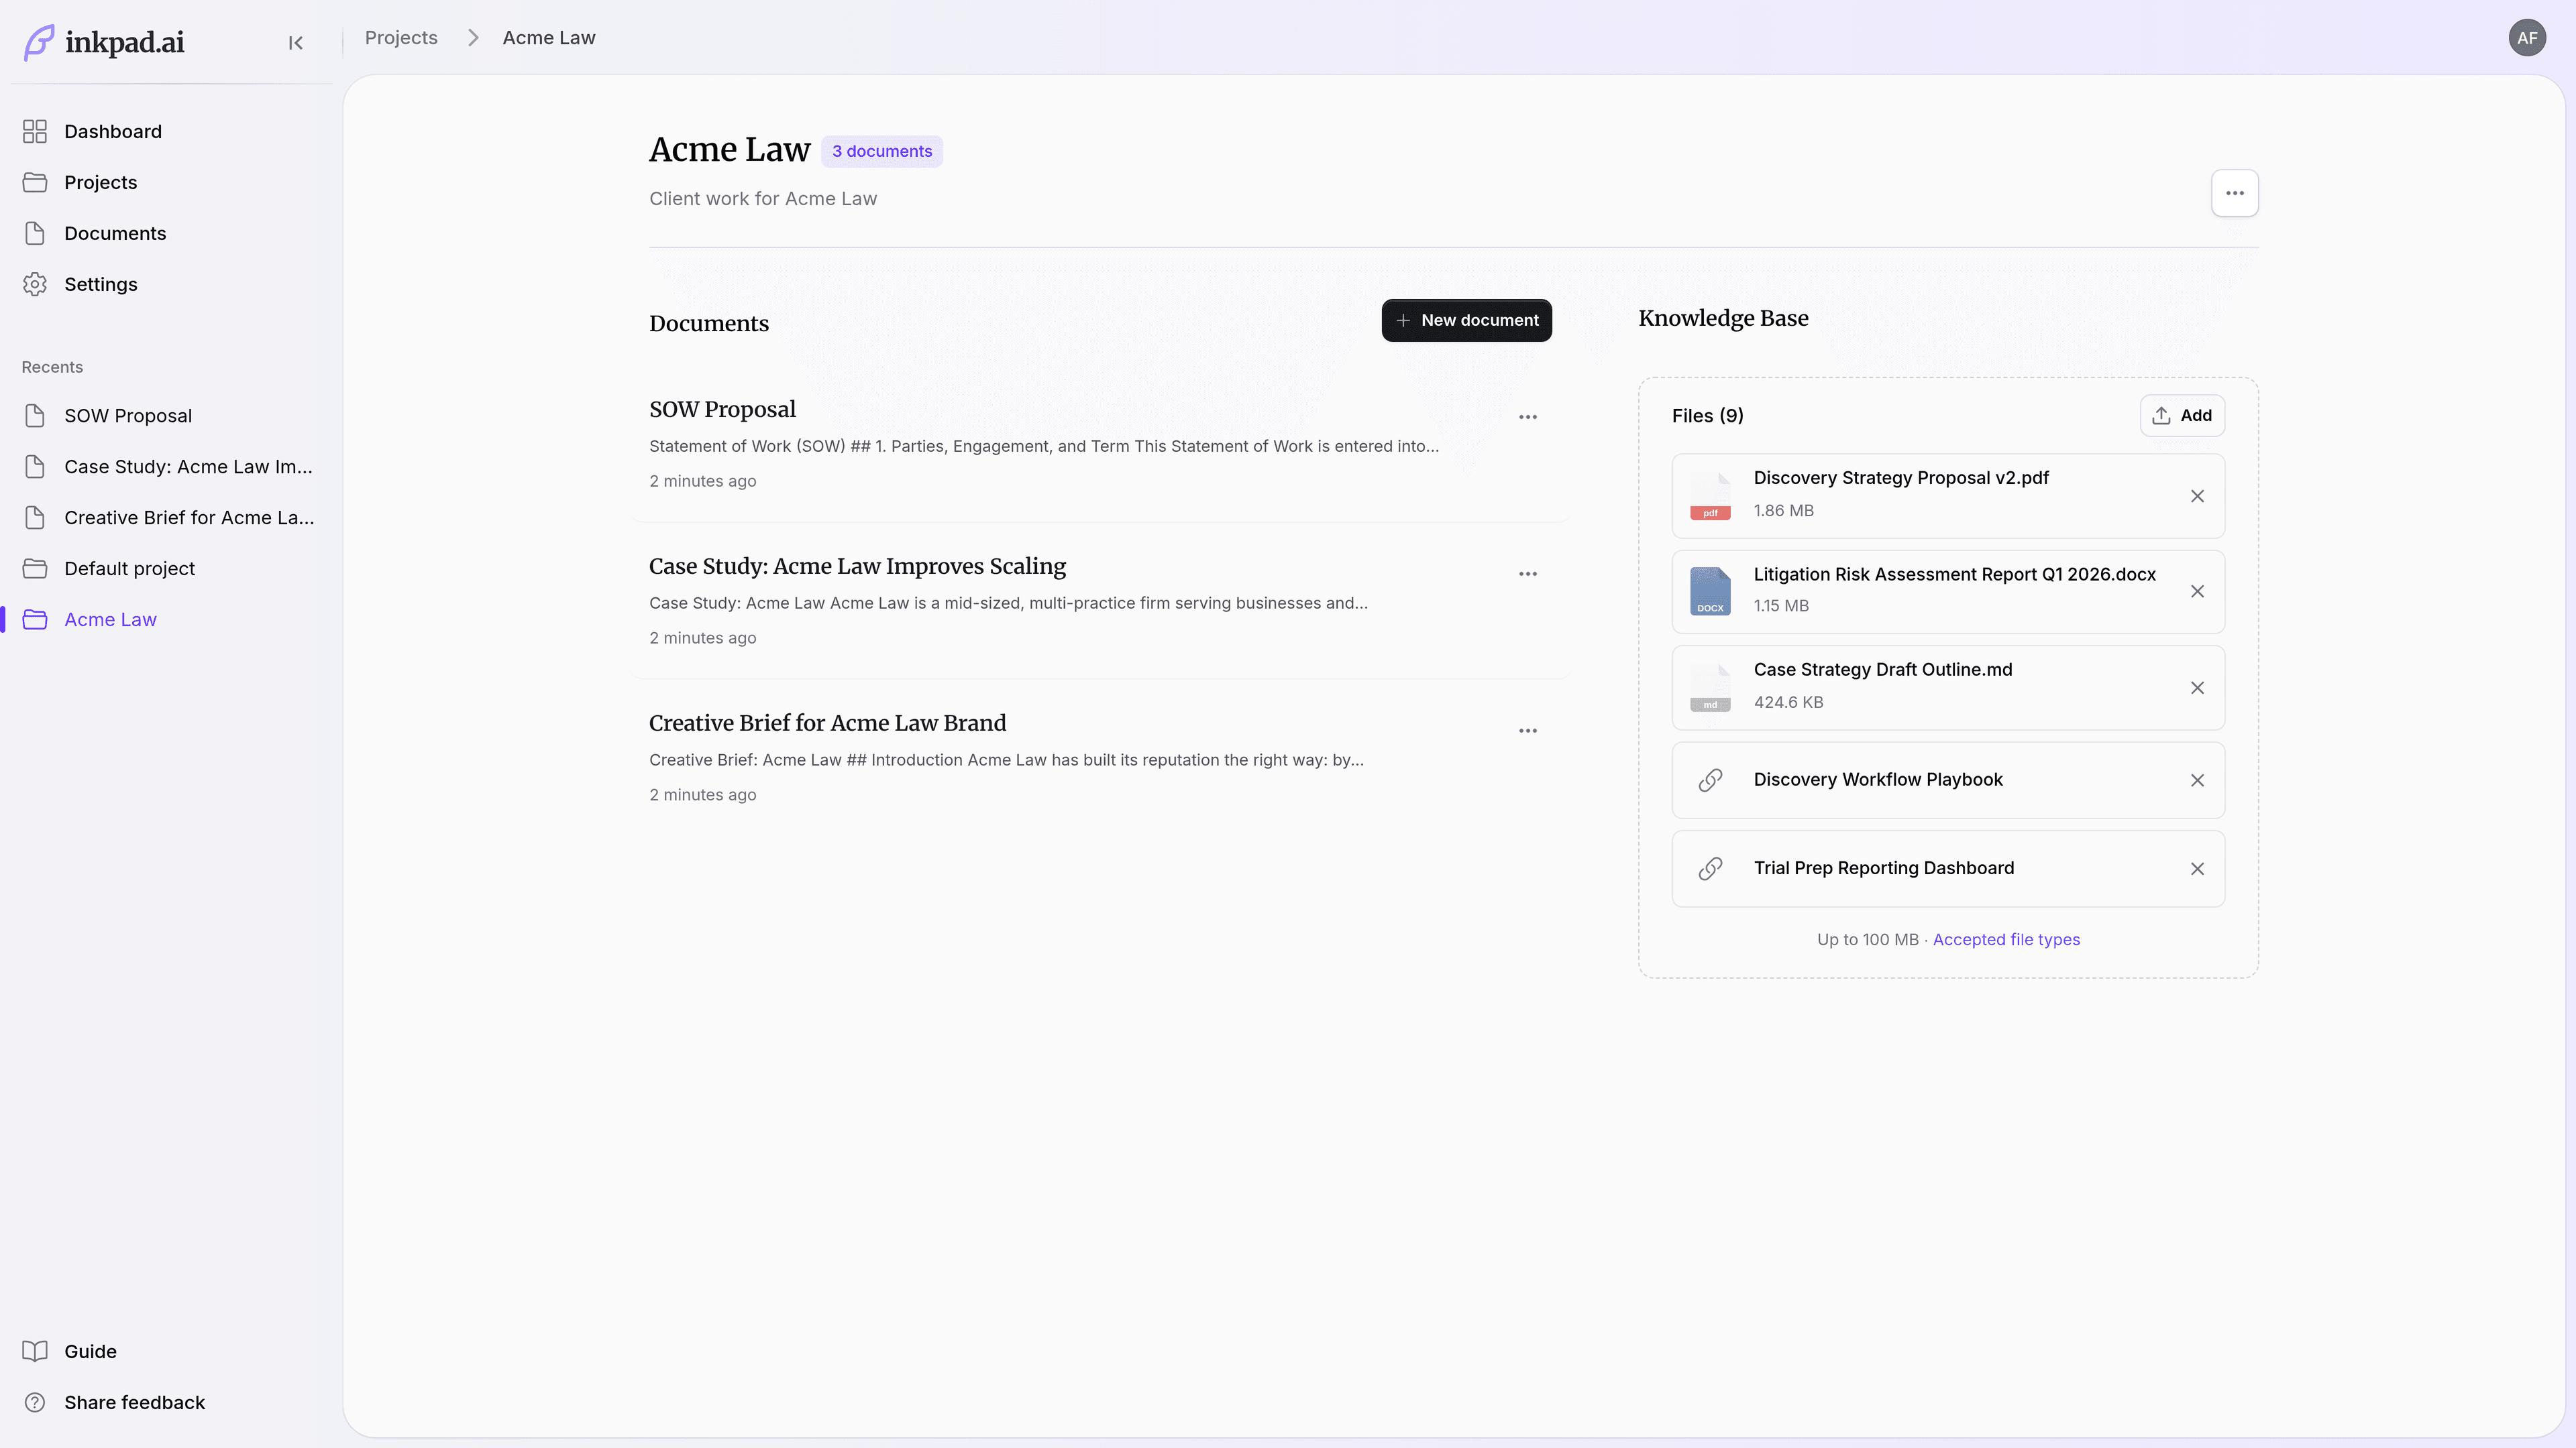Collapse the sidebar with the arrow icon
Screen dimensions: 2576x1448
click(x=295, y=42)
